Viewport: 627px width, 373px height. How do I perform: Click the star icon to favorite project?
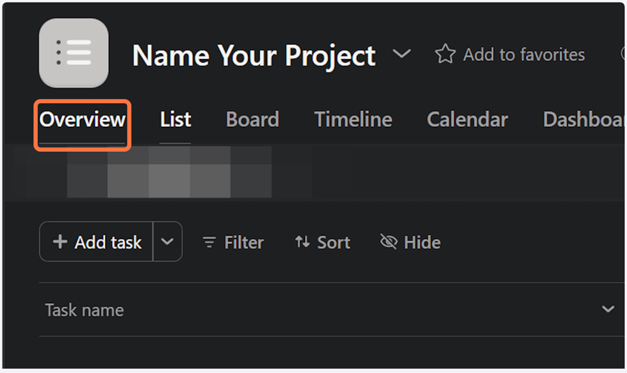[x=445, y=54]
